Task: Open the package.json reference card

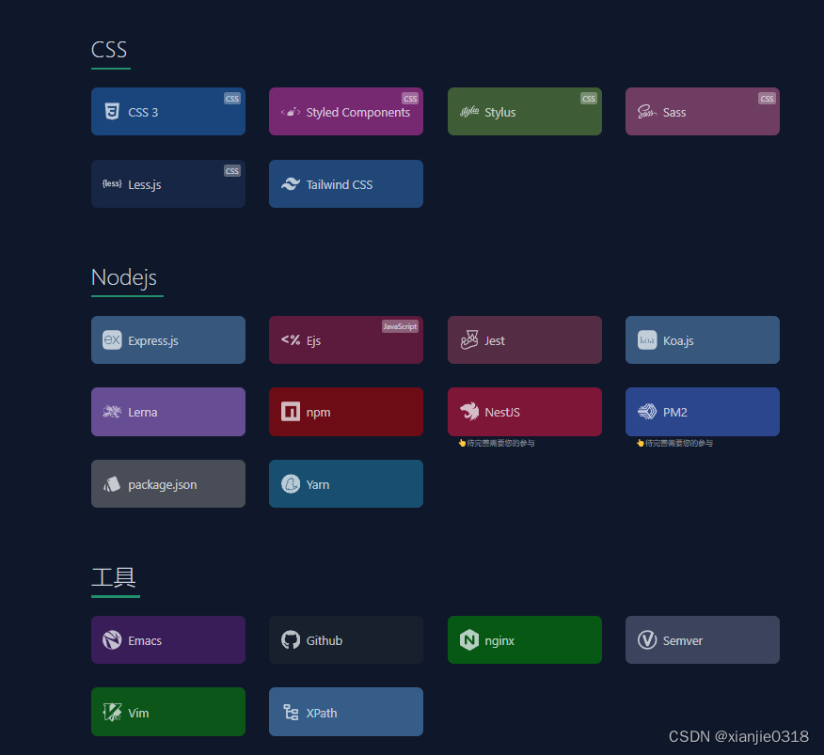Action: pos(168,484)
